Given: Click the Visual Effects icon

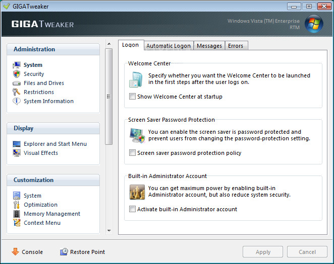Looking at the screenshot, I should pos(17,153).
